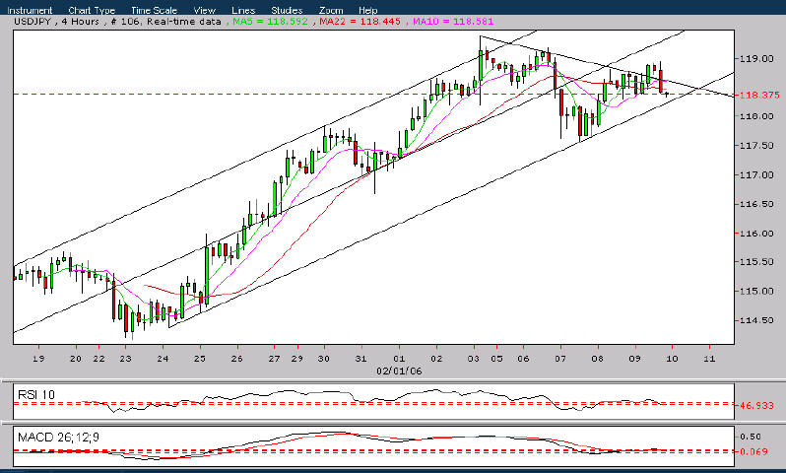Click the 114.50 price axis label
This screenshot has width=786, height=473.
(756, 320)
